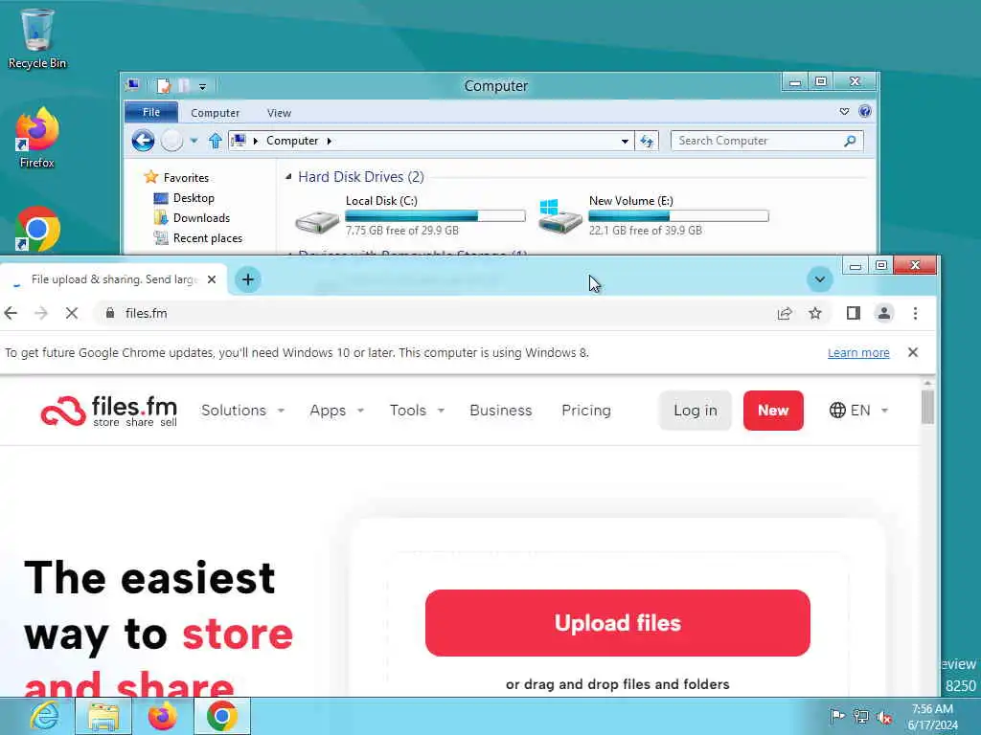Click the red New button
Image resolution: width=981 pixels, height=735 pixels.
pyautogui.click(x=773, y=411)
